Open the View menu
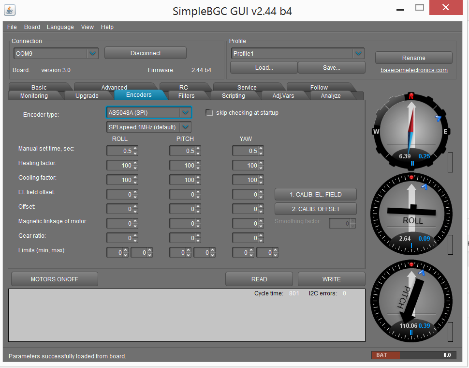Image resolution: width=469 pixels, height=368 pixels. click(88, 27)
